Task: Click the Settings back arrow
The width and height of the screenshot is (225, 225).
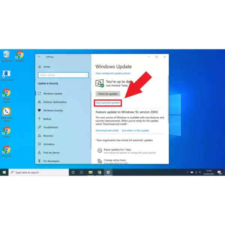Action: [x=39, y=57]
